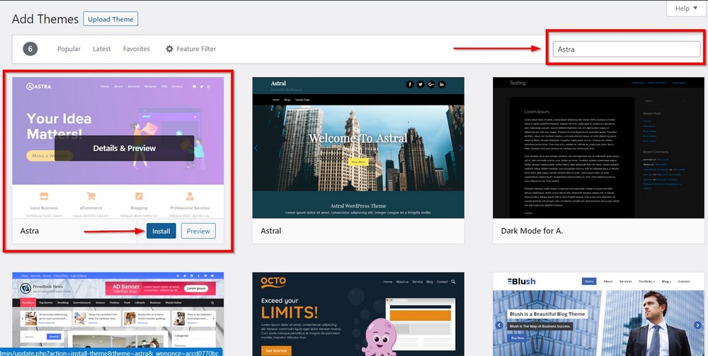708x356 pixels.
Task: Click the AD Banner in PressBook preview
Action: (x=160, y=288)
